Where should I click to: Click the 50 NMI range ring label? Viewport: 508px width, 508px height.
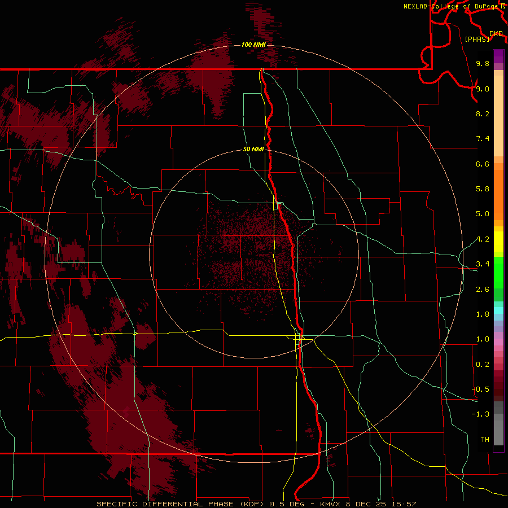pyautogui.click(x=253, y=150)
